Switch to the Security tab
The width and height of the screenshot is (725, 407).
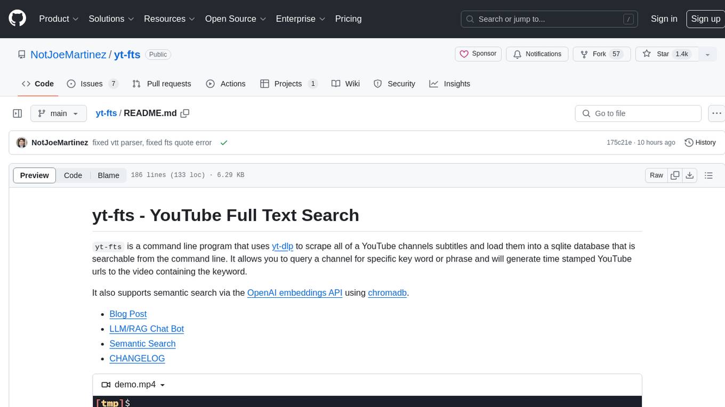[x=394, y=84]
